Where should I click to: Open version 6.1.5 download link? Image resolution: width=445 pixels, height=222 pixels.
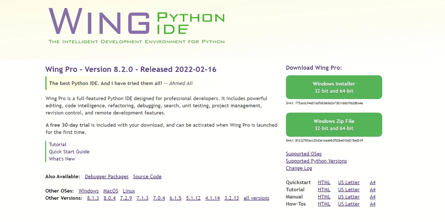(x=175, y=198)
